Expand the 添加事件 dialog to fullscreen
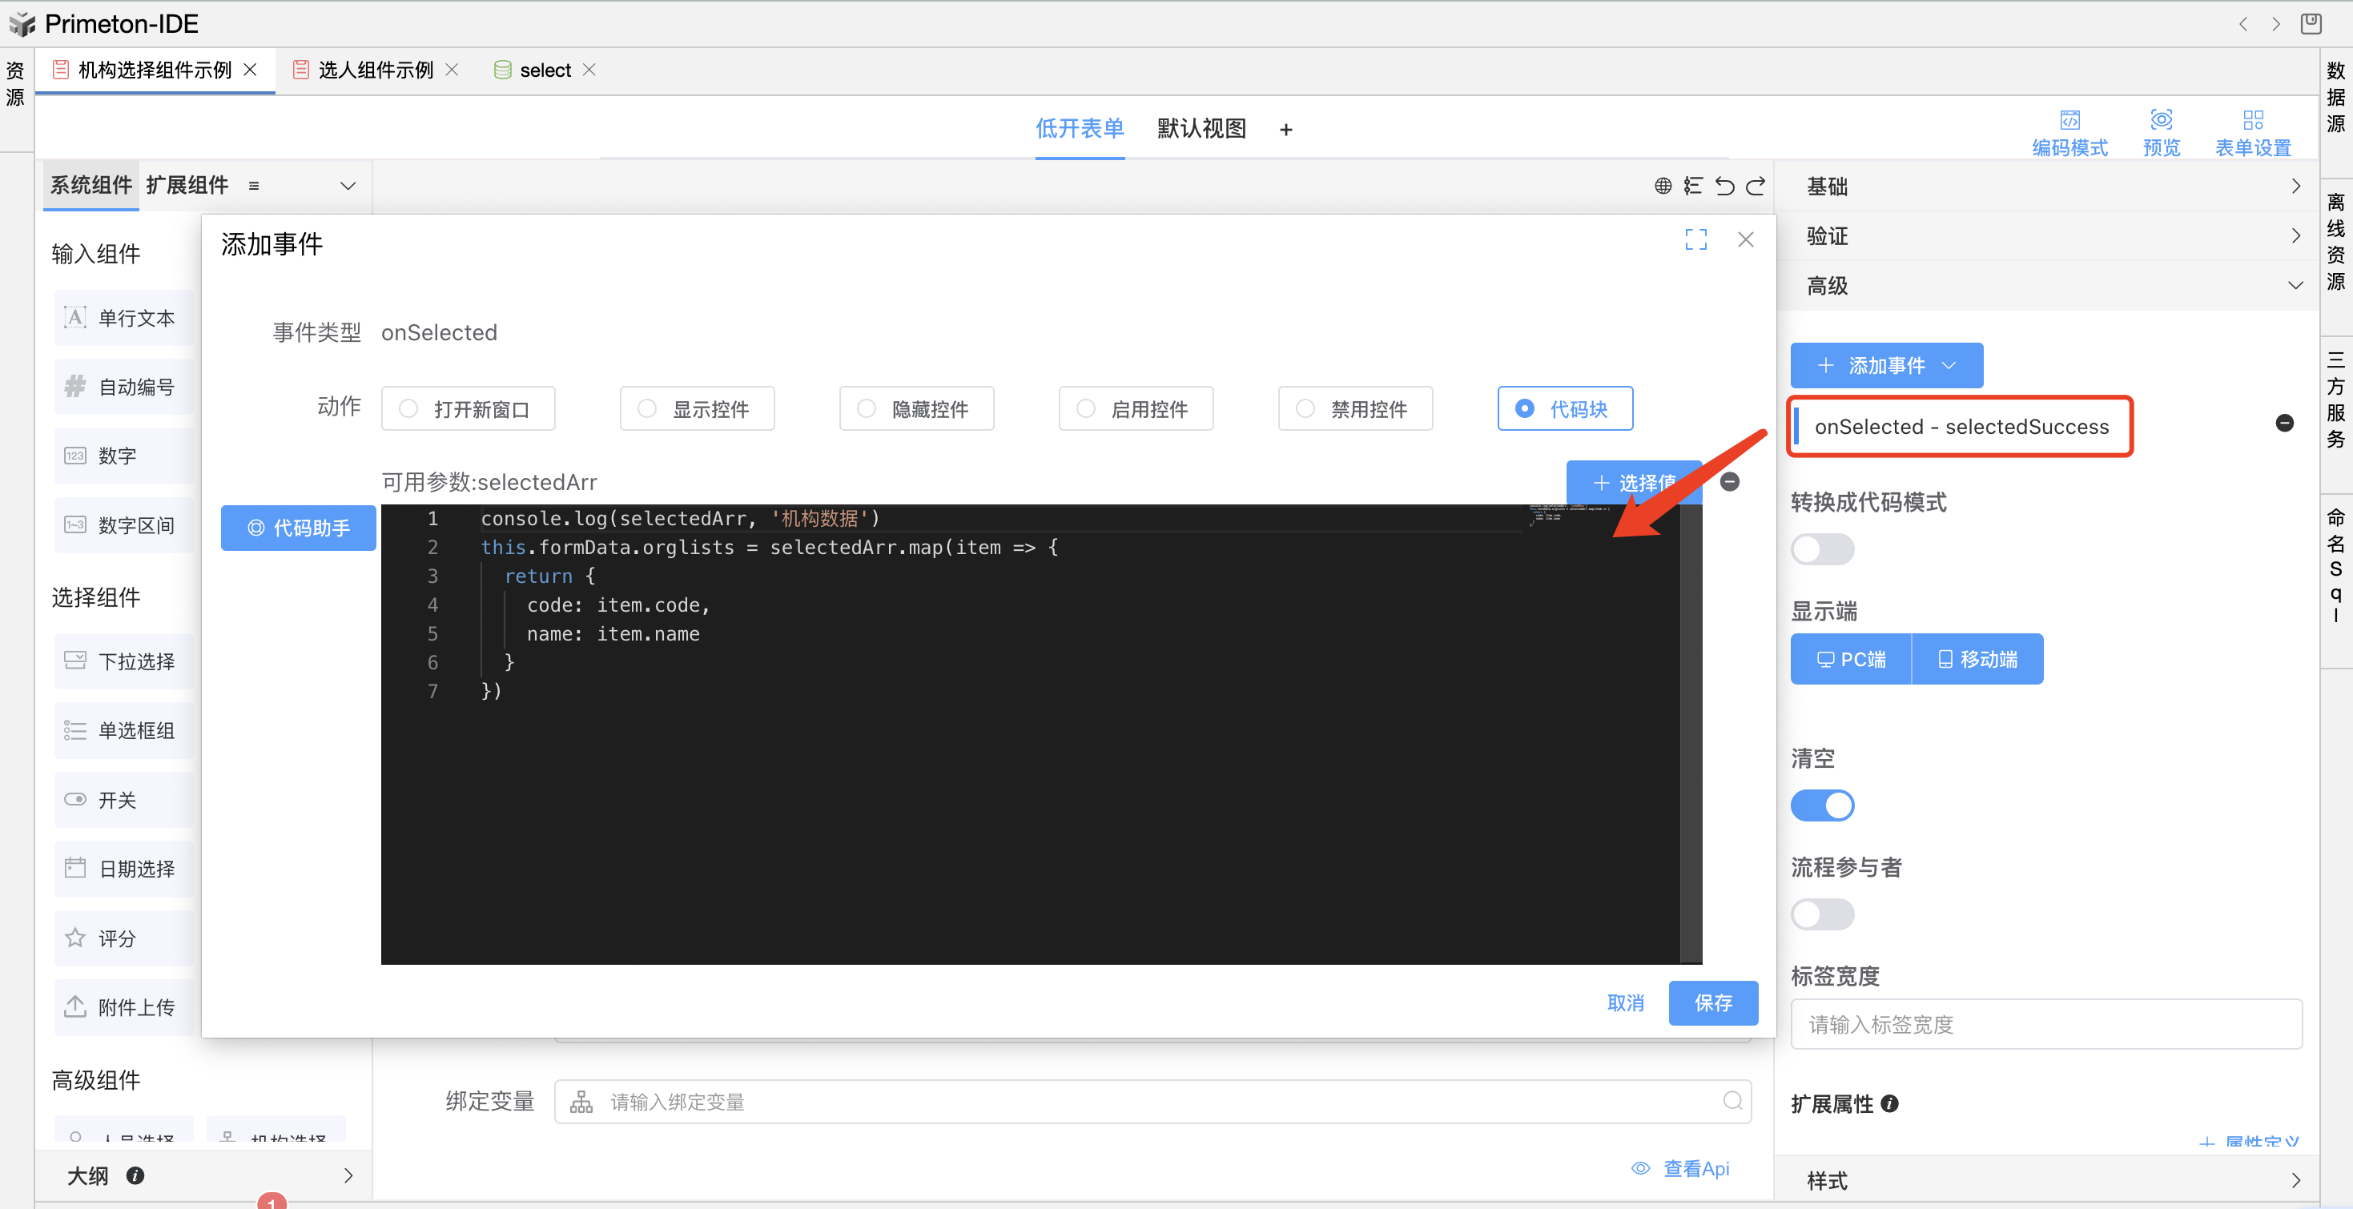The width and height of the screenshot is (2353, 1209). 1695,239
